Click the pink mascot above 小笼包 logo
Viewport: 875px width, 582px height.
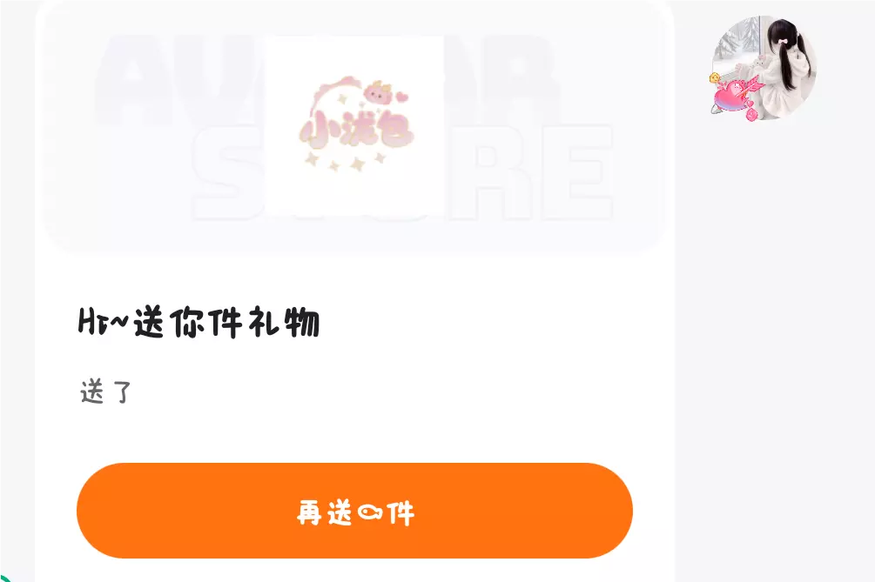(x=379, y=93)
